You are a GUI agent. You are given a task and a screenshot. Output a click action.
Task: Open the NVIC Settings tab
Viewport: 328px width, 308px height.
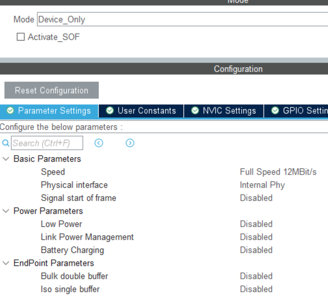[x=224, y=111]
